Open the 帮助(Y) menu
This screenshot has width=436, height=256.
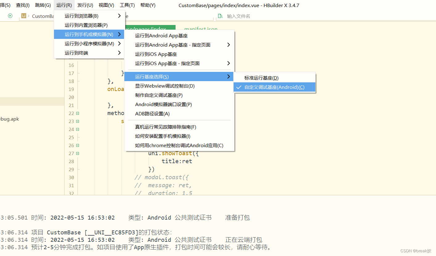147,5
